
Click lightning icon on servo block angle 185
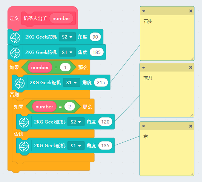click(x=15, y=53)
